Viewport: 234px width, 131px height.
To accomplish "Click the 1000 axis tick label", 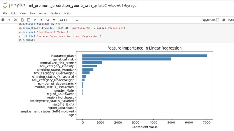I will pos(100,123).
